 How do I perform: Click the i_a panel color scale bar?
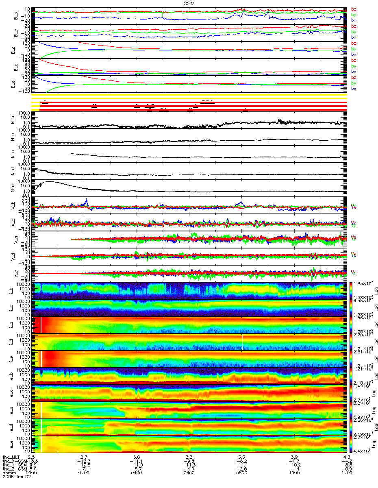point(350,325)
